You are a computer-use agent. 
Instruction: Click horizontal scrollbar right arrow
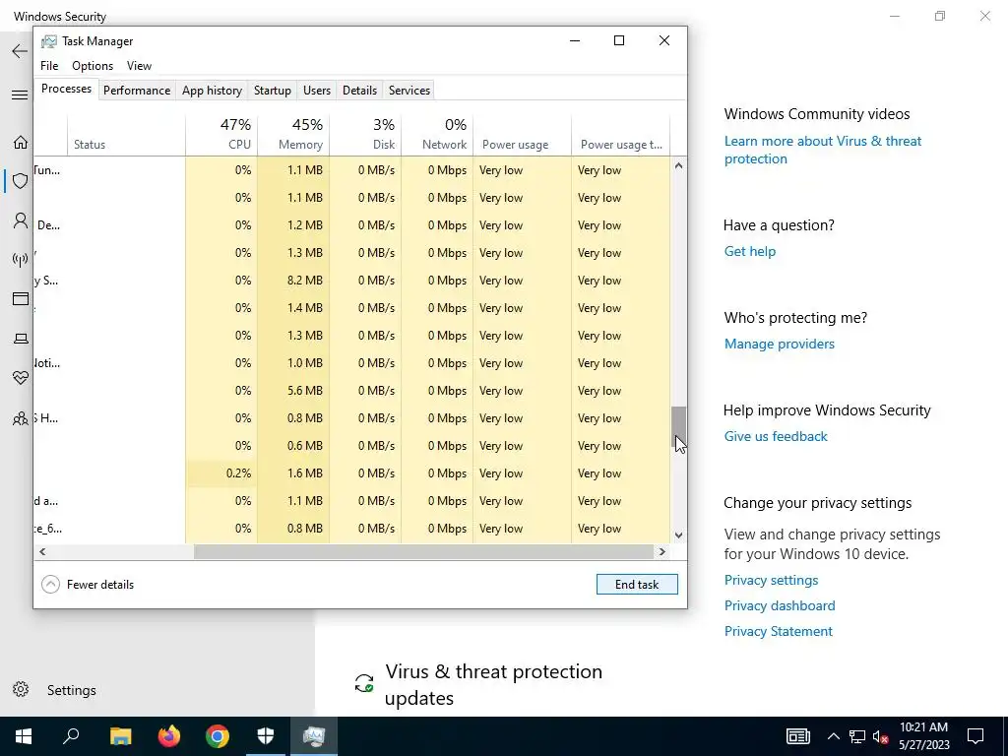(662, 551)
